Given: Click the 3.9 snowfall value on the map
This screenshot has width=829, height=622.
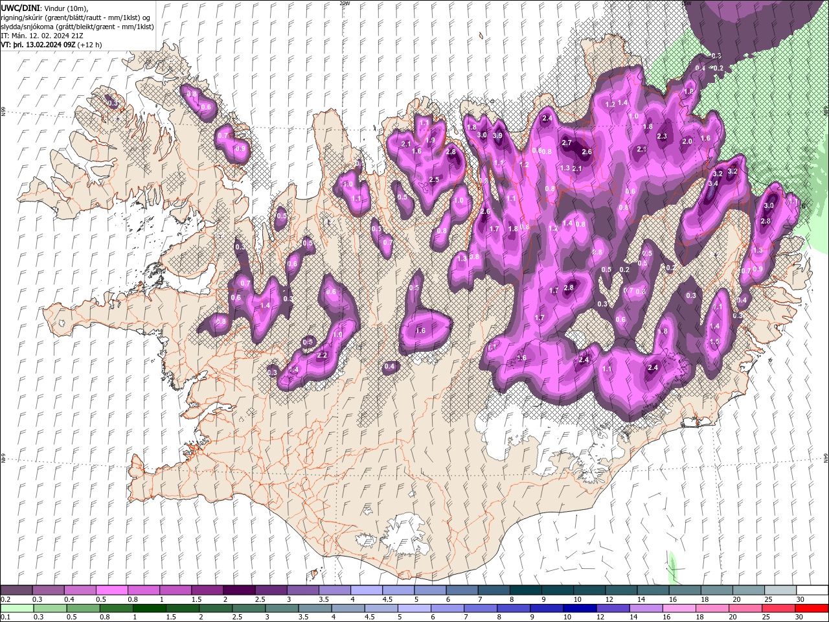Looking at the screenshot, I should coord(497,135).
